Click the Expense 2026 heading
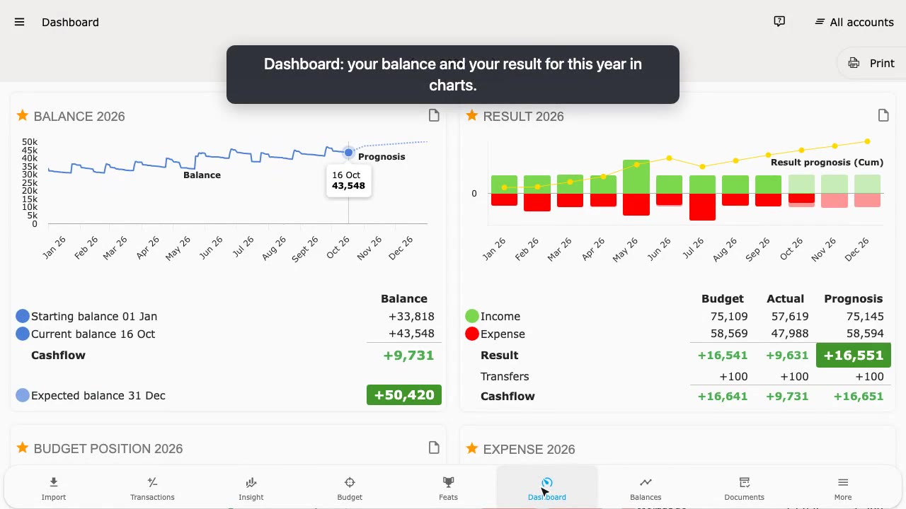 point(529,449)
